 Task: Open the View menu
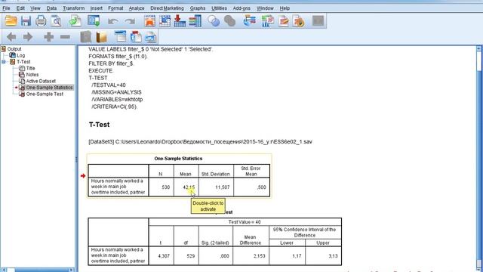tap(35, 8)
